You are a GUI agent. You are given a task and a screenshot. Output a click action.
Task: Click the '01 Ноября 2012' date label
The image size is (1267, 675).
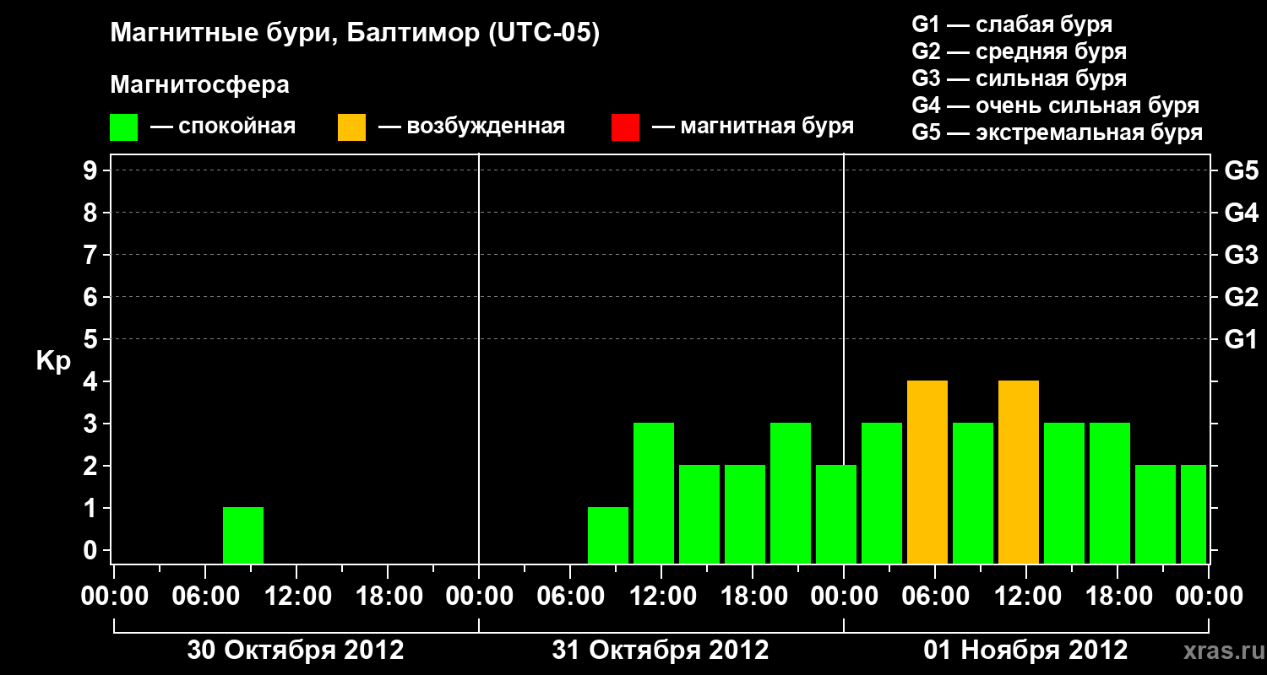tap(1025, 651)
